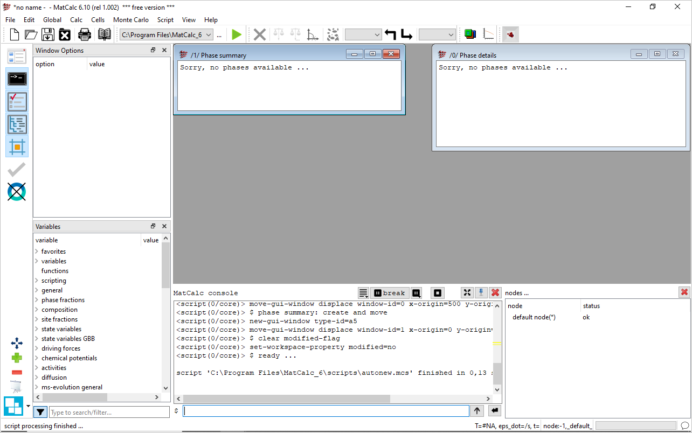Click the right-down arrow state navigation icon
692x433 pixels.
407,34
